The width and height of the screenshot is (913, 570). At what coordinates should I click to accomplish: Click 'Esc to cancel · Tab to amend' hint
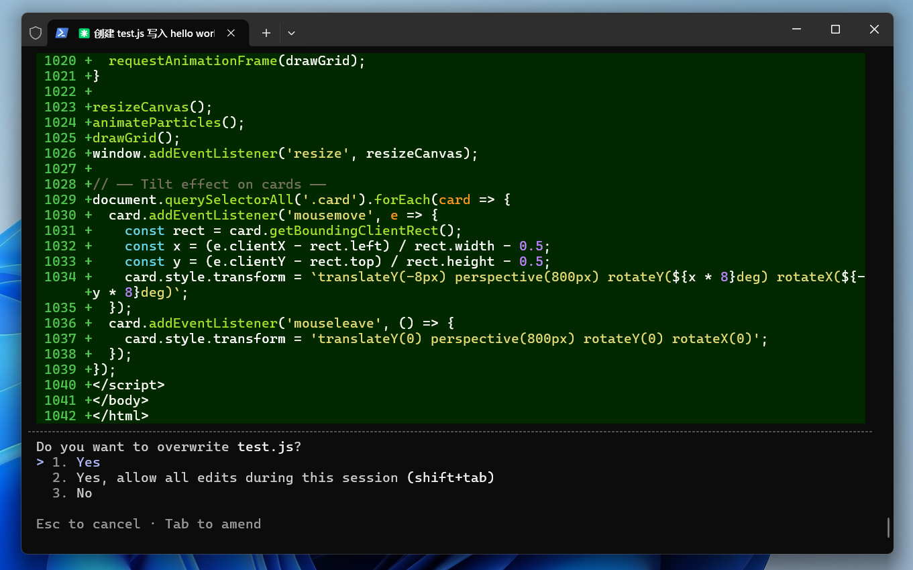pyautogui.click(x=148, y=524)
